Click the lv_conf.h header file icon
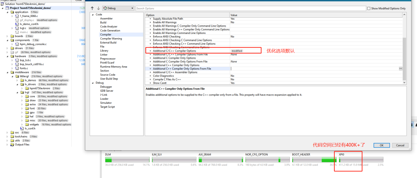The height and width of the screenshot is (178, 417). (22, 128)
